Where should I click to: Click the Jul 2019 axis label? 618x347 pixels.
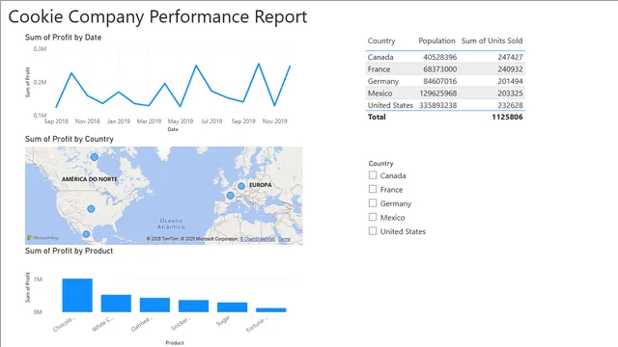pos(211,121)
